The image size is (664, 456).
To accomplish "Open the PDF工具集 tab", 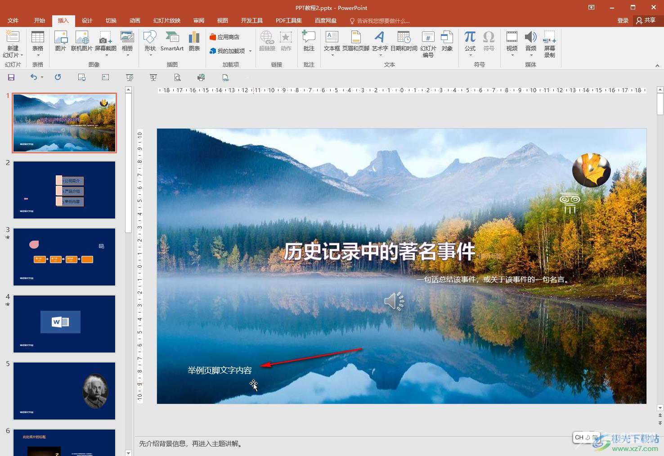I will [289, 21].
